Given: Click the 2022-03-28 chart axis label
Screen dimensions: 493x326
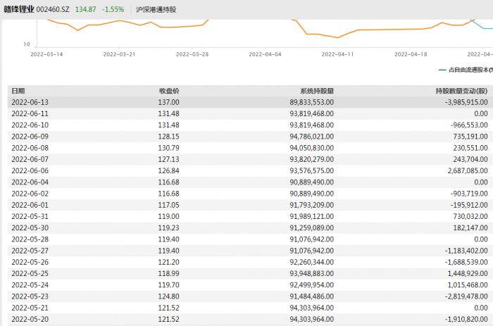Looking at the screenshot, I should 192,54.
